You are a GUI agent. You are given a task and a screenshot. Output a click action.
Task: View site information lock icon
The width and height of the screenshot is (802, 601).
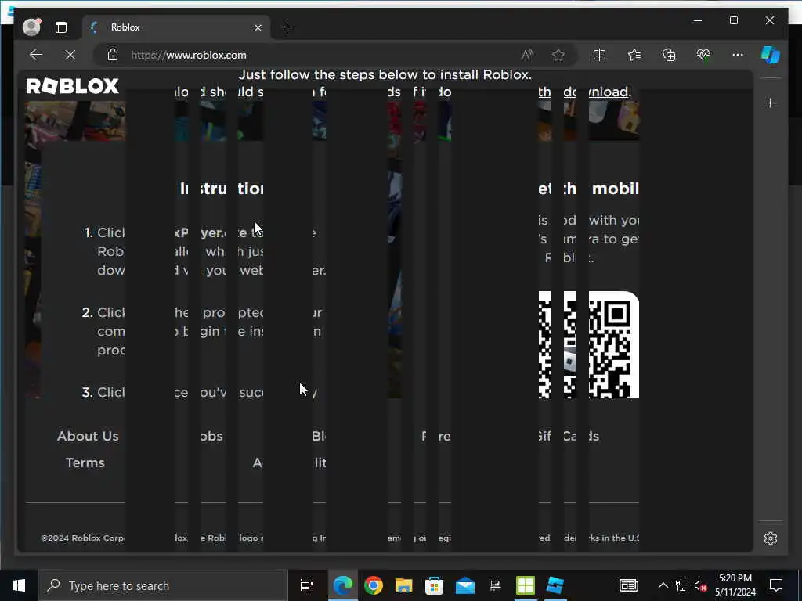tap(113, 55)
